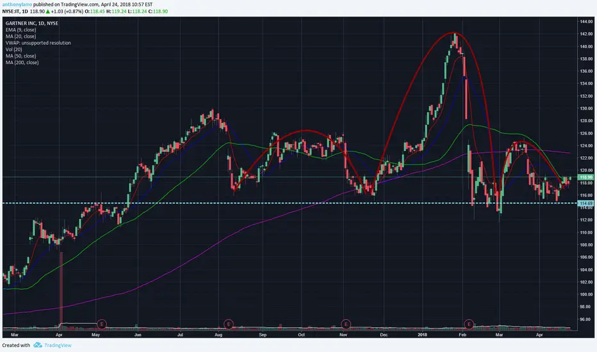Click the green 118.90 current price label
Screen dimensions: 597x352
pyautogui.click(x=586, y=177)
